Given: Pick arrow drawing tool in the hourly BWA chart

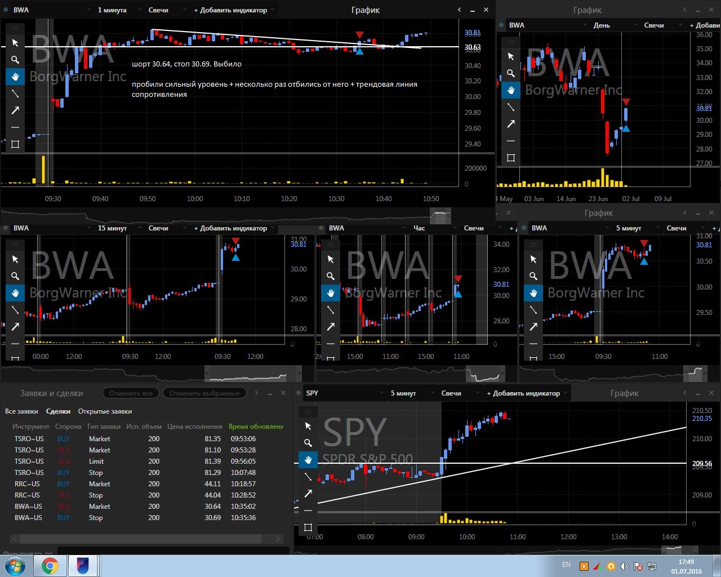Looking at the screenshot, I should point(331,327).
